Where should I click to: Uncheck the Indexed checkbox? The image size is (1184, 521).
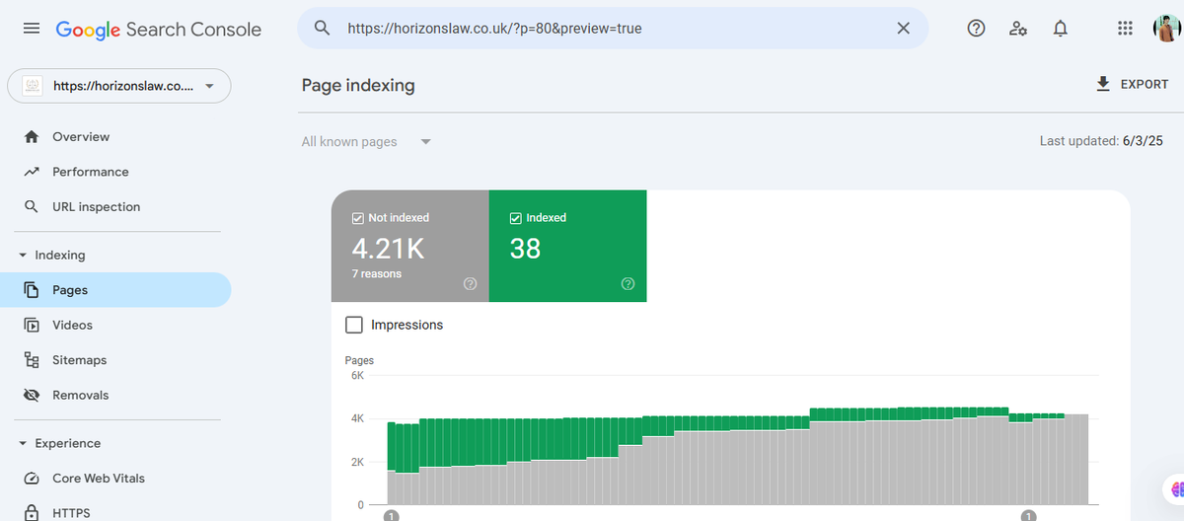coord(516,218)
